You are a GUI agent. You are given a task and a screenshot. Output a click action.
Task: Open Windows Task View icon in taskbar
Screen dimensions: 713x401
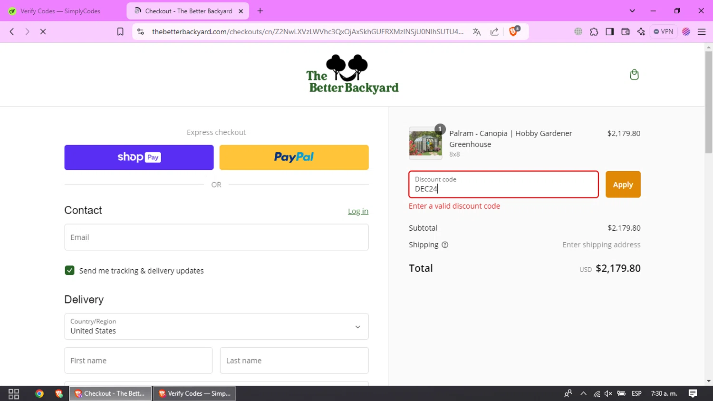coord(14,394)
